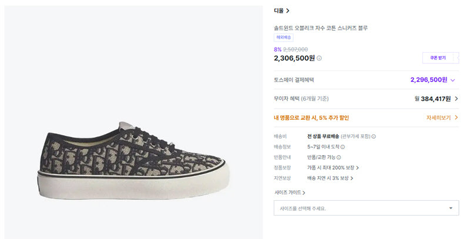Screen dimensions: 470x239
Task: Open the size selection dropdown 사이즈를 선택해 주세요
Action: coord(366,208)
